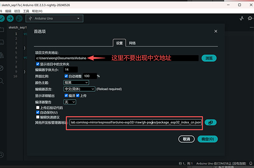Image resolution: width=254 pixels, height=168 pixels.
Task: Open the editor language dropdown
Action: [79, 89]
